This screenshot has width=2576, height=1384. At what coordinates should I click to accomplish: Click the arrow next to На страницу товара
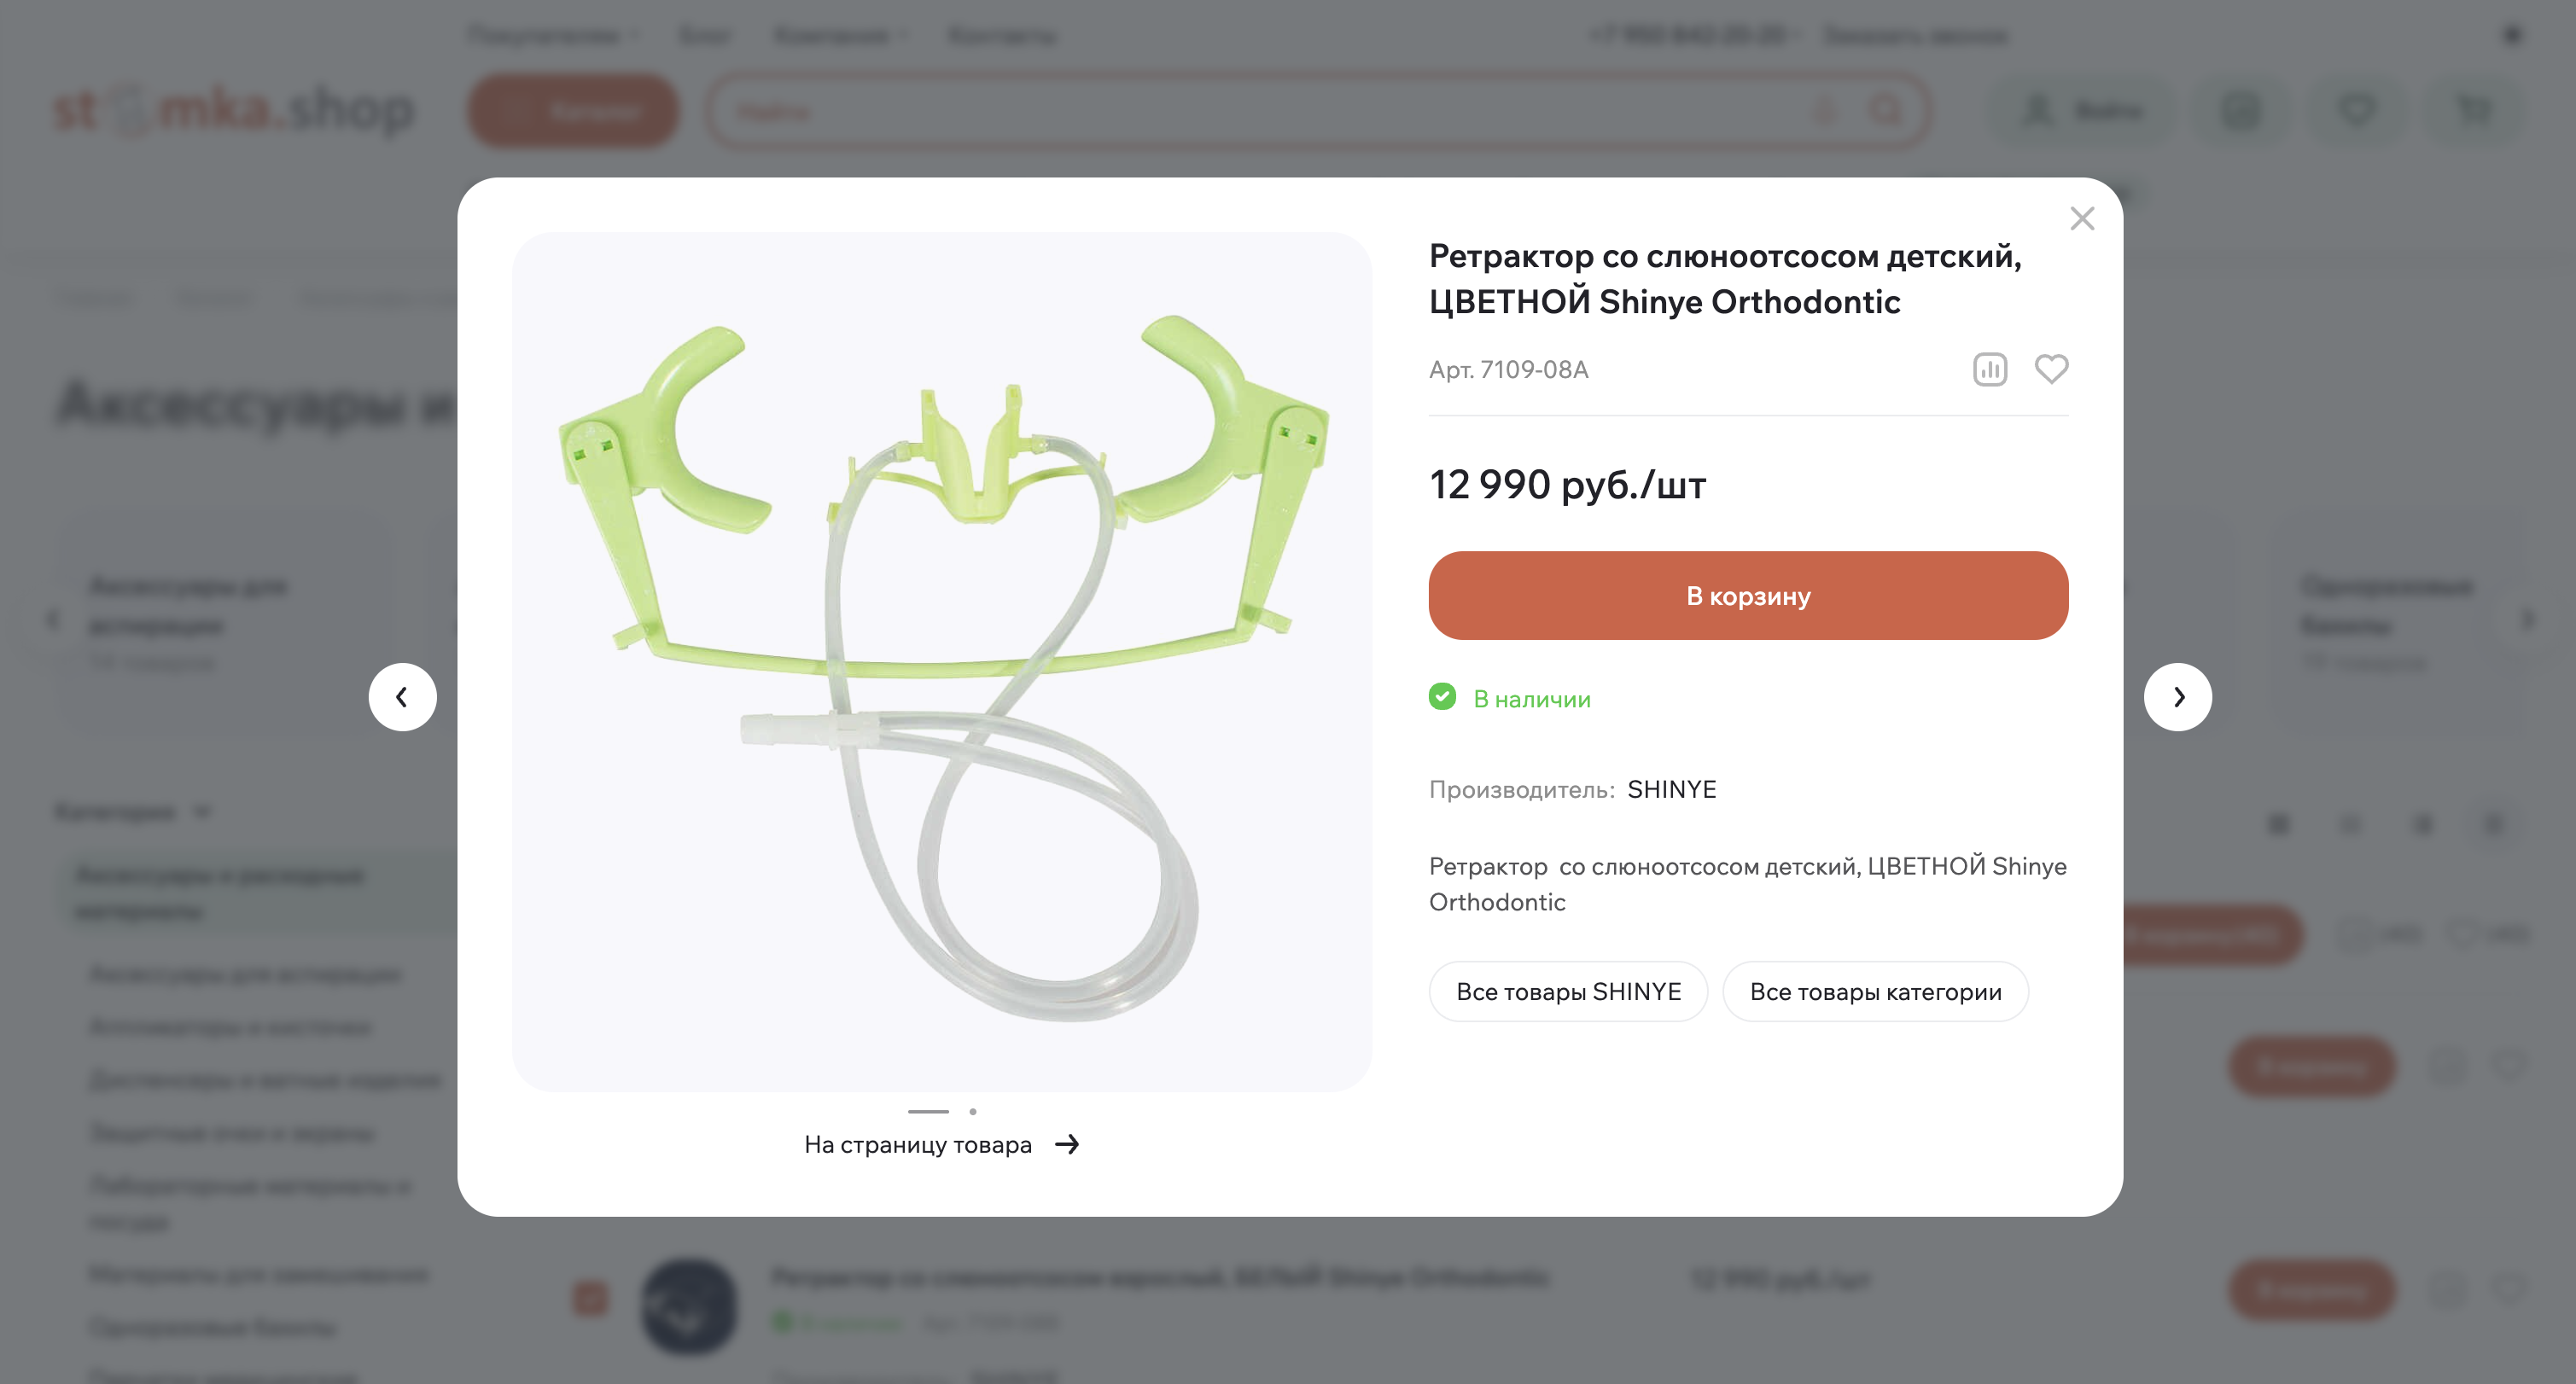coord(1067,1144)
